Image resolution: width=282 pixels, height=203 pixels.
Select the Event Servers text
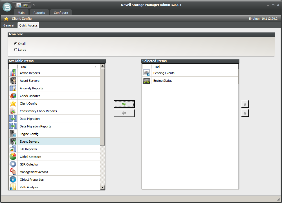[29, 142]
